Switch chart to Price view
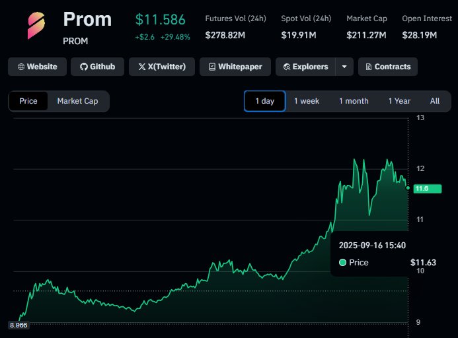458x338 pixels. point(28,101)
